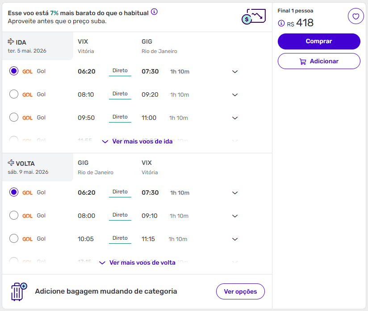Click the IDA airplane icon
Image resolution: width=368 pixels, height=311 pixels.
tap(11, 42)
